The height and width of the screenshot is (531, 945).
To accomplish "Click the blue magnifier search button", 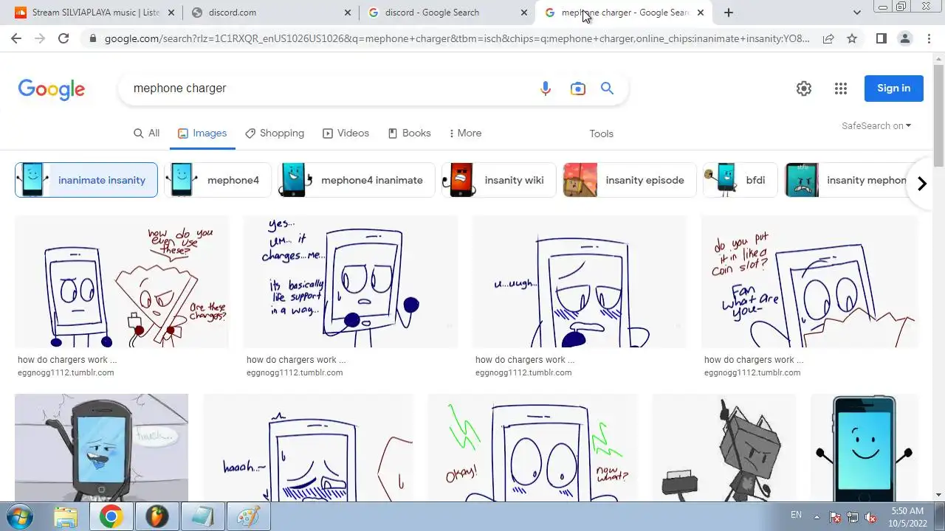I will (608, 88).
